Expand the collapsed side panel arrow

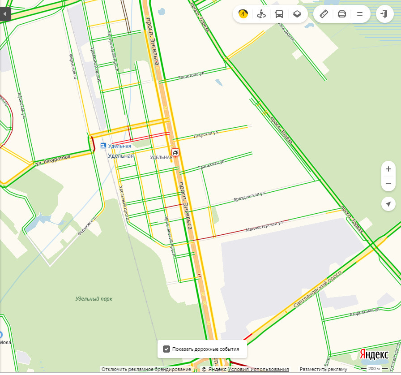(5, 14)
